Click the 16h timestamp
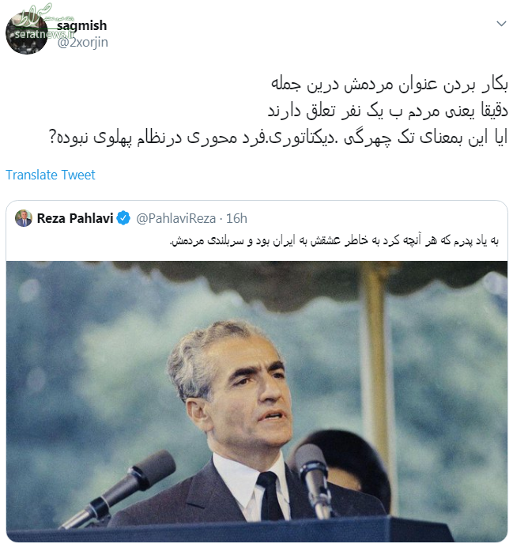This screenshot has height=547, width=513. pyautogui.click(x=236, y=218)
